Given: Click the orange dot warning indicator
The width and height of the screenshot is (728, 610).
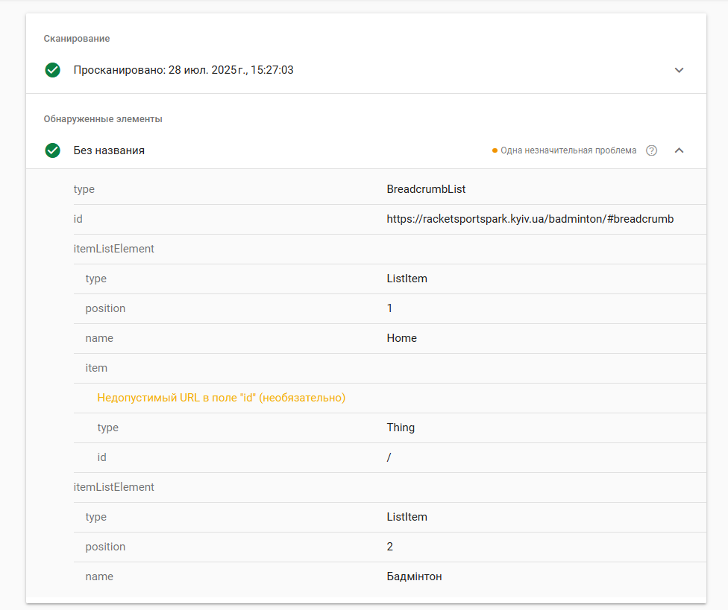Looking at the screenshot, I should pos(495,150).
